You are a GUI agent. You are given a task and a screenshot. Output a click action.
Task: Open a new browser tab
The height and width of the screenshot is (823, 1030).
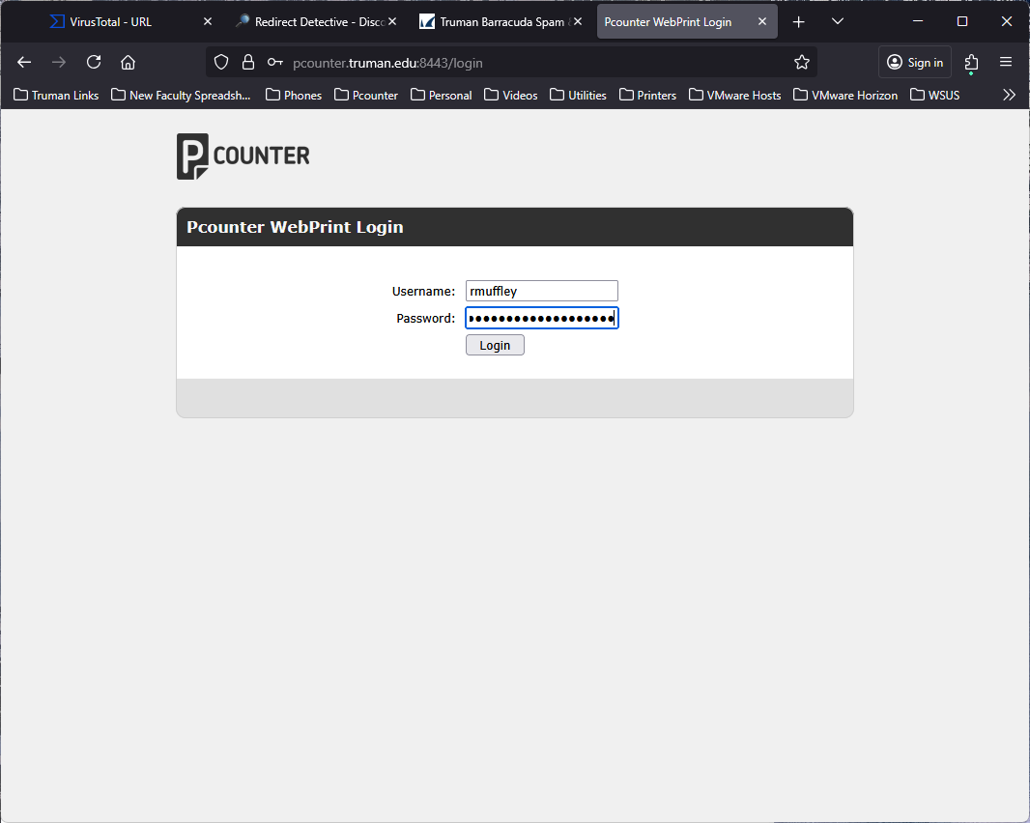pos(799,21)
